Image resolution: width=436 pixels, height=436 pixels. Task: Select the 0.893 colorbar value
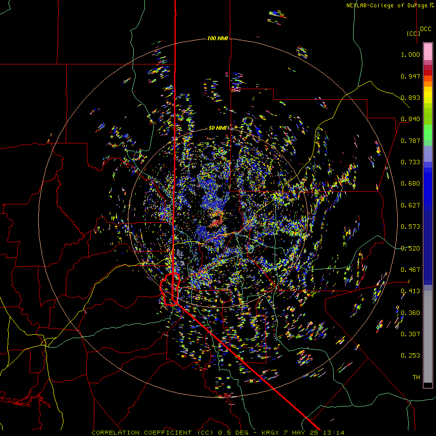coord(410,97)
